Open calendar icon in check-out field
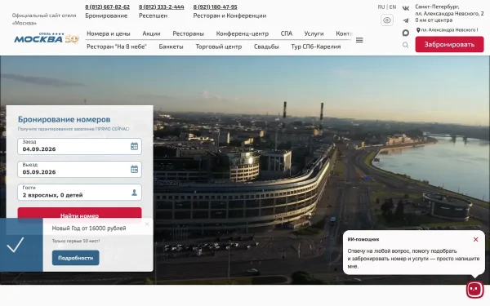The image size is (490, 306). point(134,169)
